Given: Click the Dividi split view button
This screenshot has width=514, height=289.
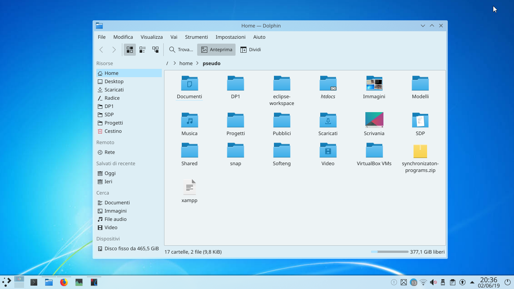Looking at the screenshot, I should 251,50.
